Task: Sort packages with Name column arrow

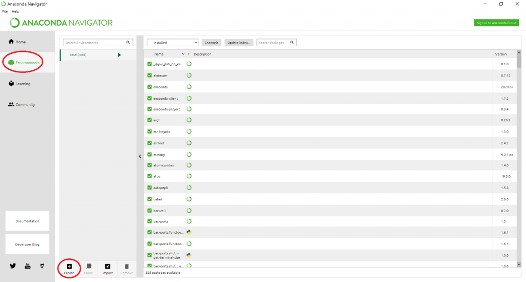Action: (183, 54)
